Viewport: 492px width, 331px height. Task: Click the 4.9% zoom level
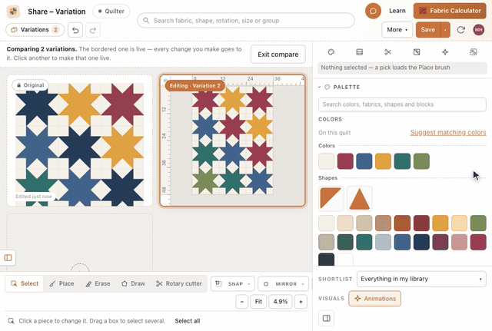280,302
